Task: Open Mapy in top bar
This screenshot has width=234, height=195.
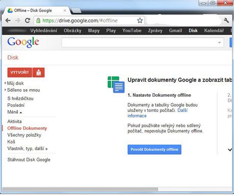Action: [x=94, y=31]
